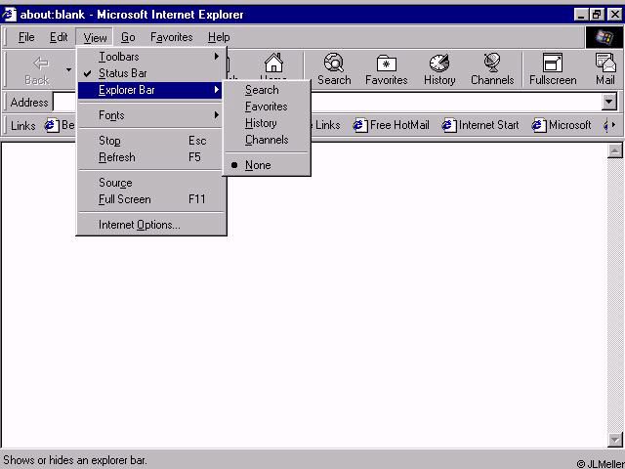This screenshot has height=469, width=625.
Task: Click the Internet Explorer title bar icon
Action: click(9, 15)
